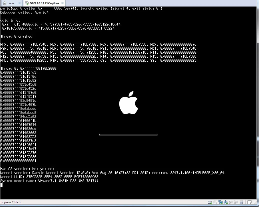The image size is (259, 207).
Task: Click the 'System model name: VMware7,1' line
Action: (49, 181)
